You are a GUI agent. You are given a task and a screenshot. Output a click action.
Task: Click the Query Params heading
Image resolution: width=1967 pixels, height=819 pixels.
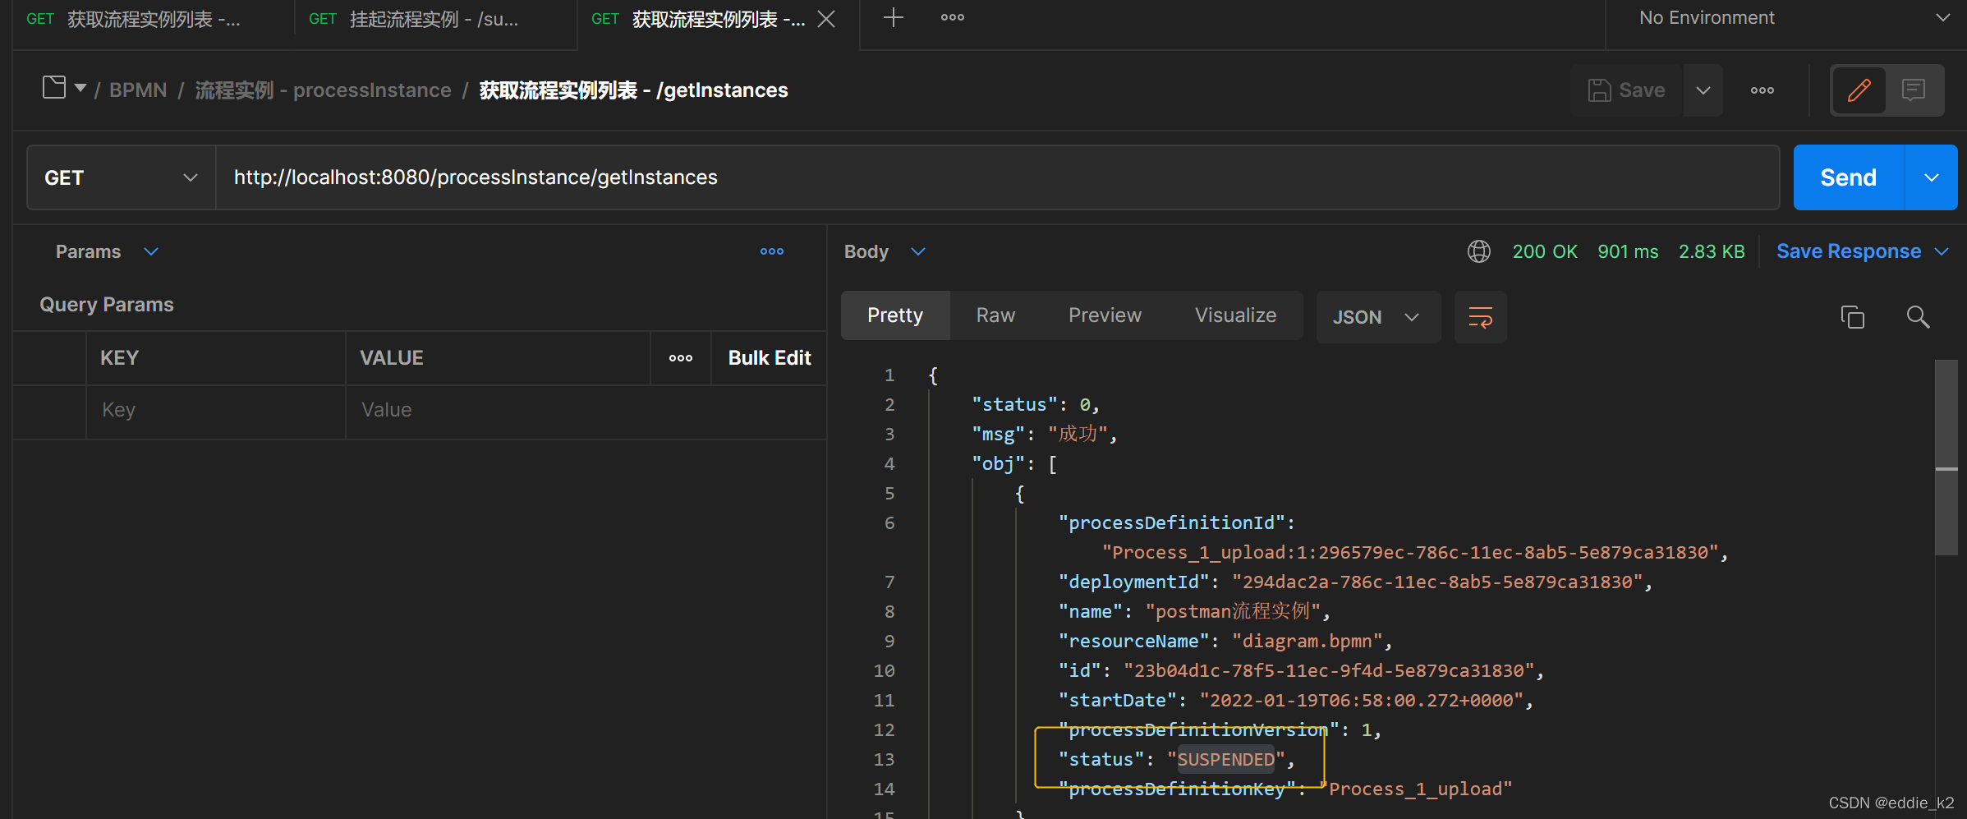(107, 305)
